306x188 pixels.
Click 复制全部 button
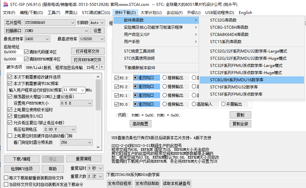pos(240,124)
